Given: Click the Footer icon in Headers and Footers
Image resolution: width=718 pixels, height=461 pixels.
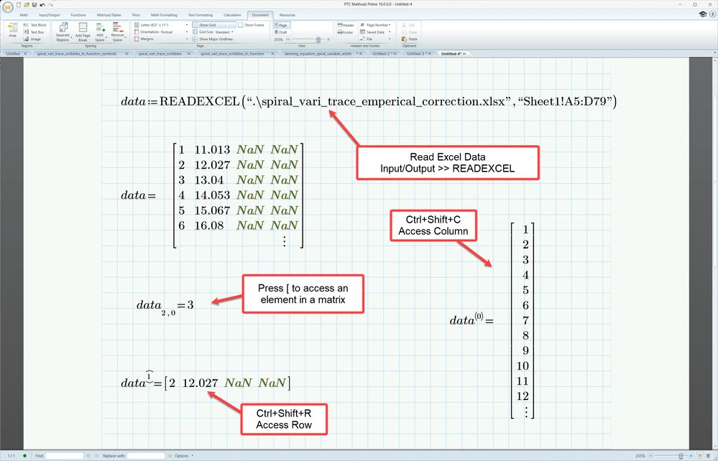Looking at the screenshot, I should tap(347, 32).
